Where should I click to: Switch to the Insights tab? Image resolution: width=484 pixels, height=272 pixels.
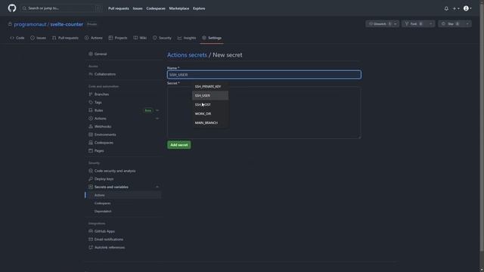187,38
